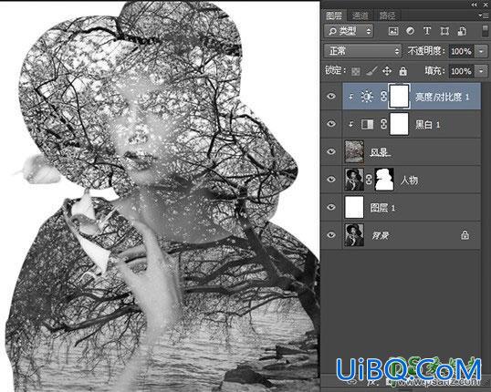Filter layers by adjustment layers icon
Image resolution: width=491 pixels, height=392 pixels.
pyautogui.click(x=410, y=31)
